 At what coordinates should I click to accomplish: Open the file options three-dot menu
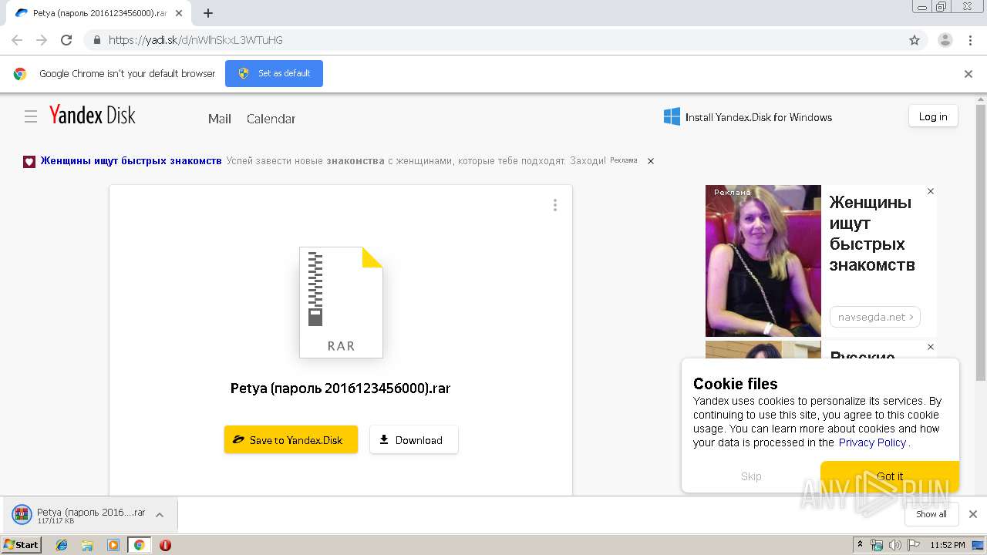[x=554, y=205]
